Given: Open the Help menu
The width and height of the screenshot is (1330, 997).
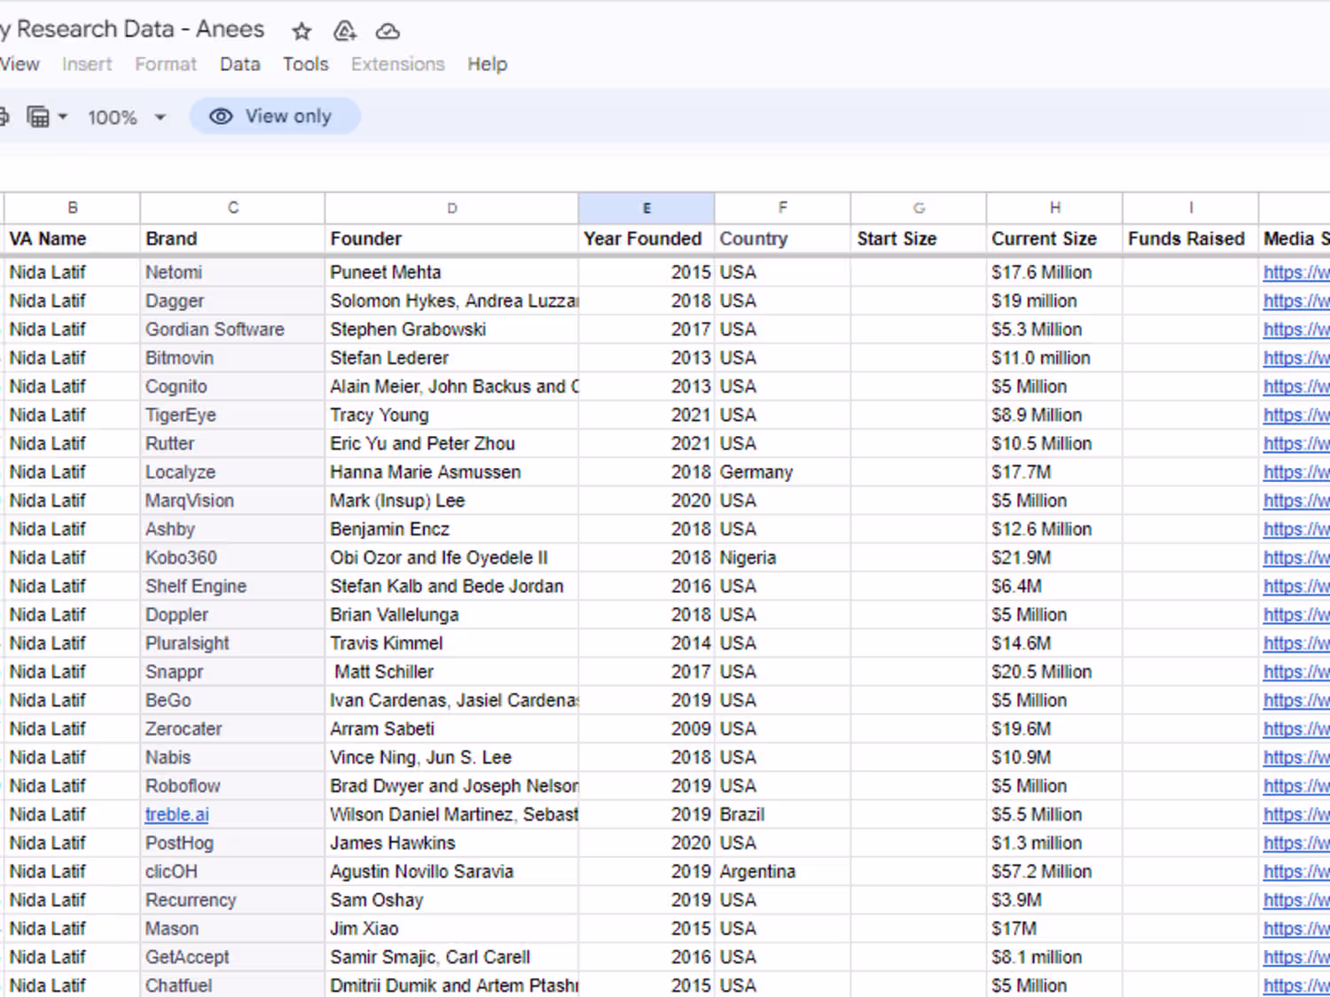Looking at the screenshot, I should tap(487, 65).
